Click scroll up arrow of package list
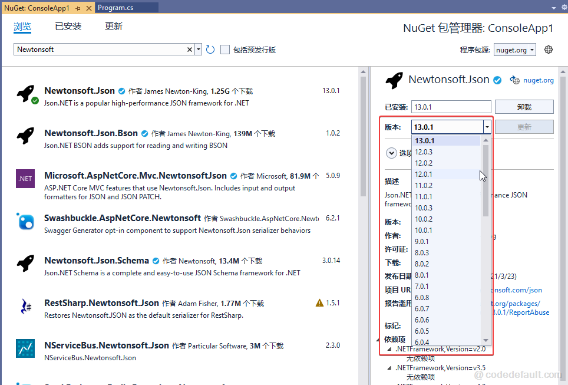The height and width of the screenshot is (385, 568). [364, 72]
